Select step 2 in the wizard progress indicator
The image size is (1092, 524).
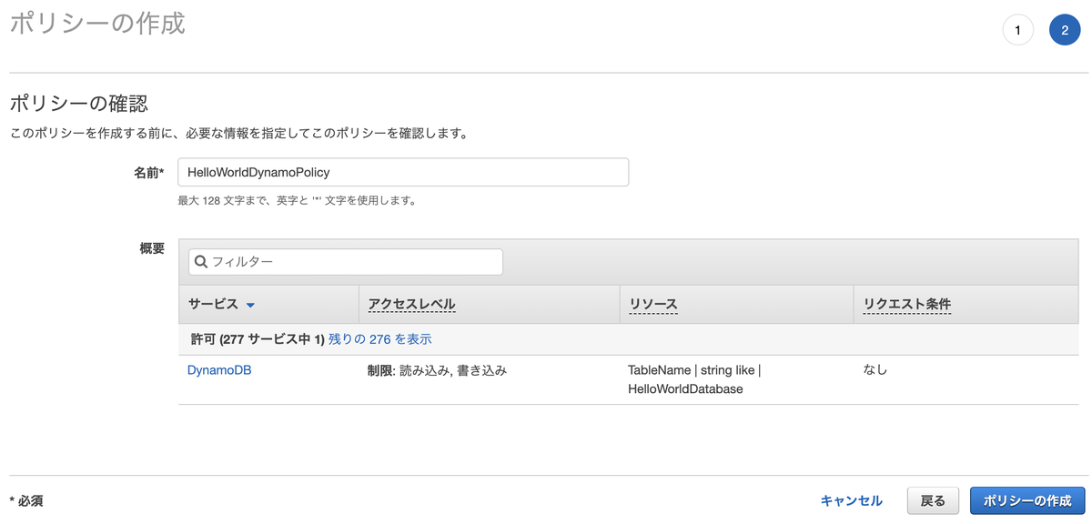1065,29
